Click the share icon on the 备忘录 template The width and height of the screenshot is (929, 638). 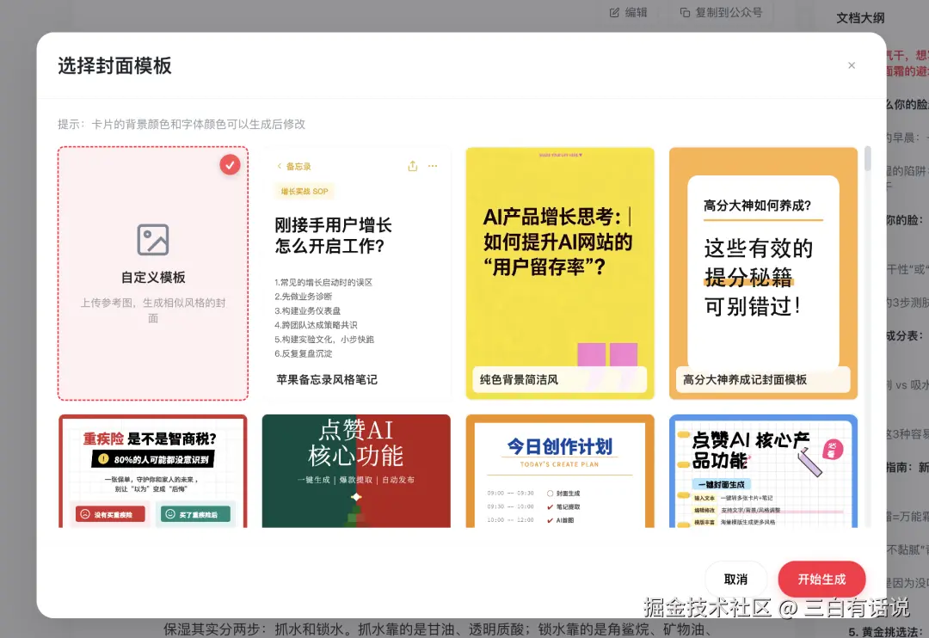pos(412,165)
